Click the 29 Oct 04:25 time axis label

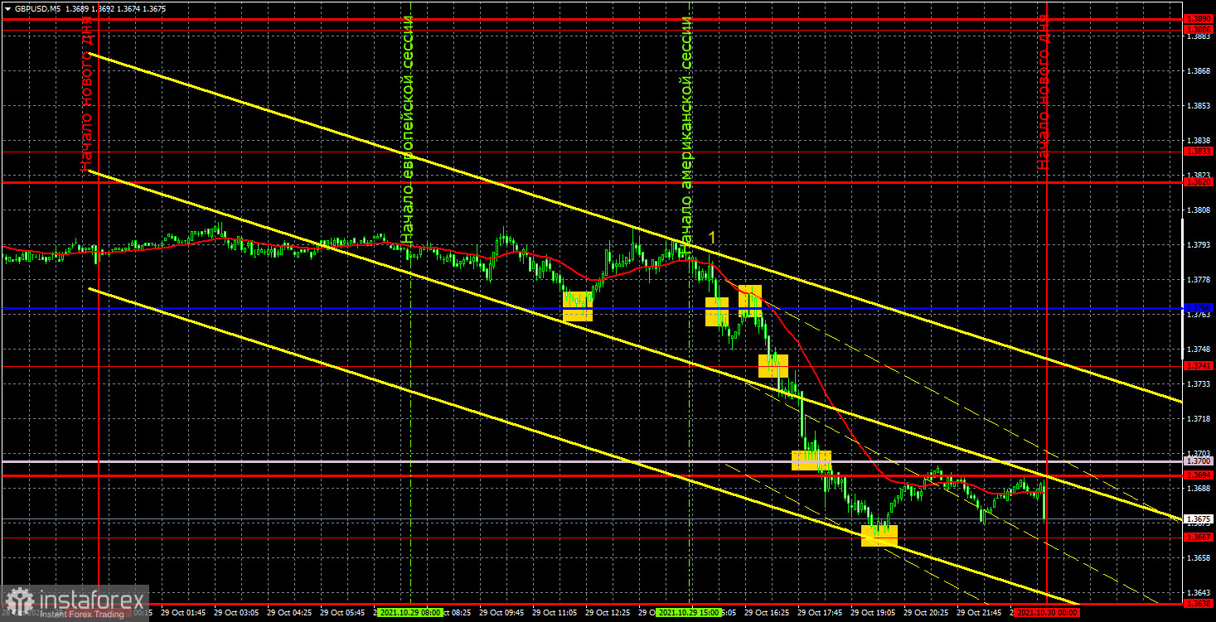[291, 614]
